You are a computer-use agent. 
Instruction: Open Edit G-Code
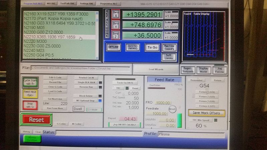click(55, 78)
